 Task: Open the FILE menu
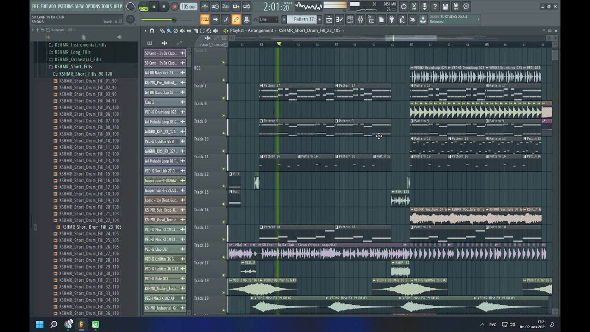click(35, 6)
